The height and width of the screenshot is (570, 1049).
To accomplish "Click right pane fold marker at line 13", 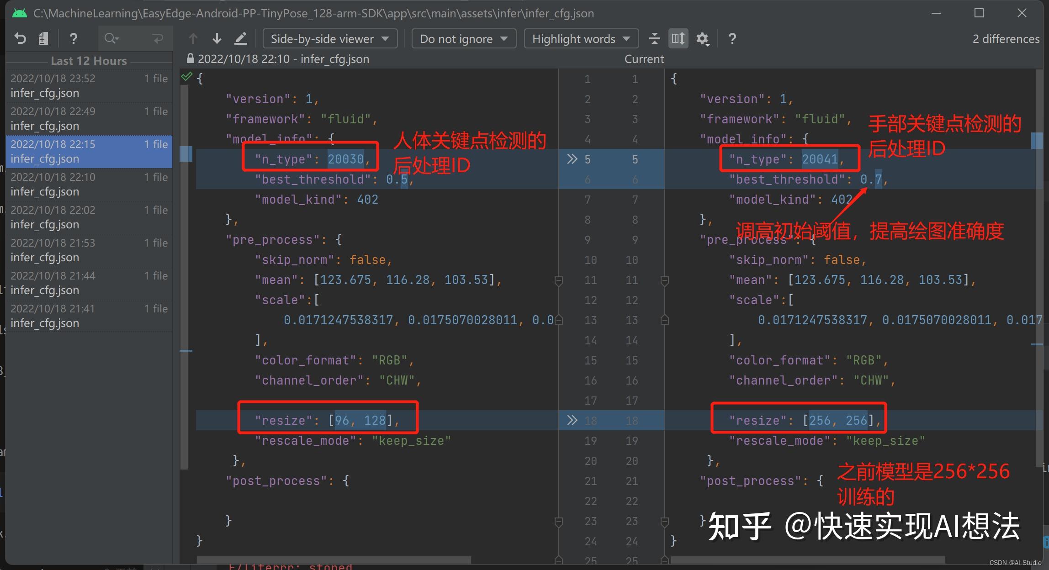I will [x=665, y=320].
